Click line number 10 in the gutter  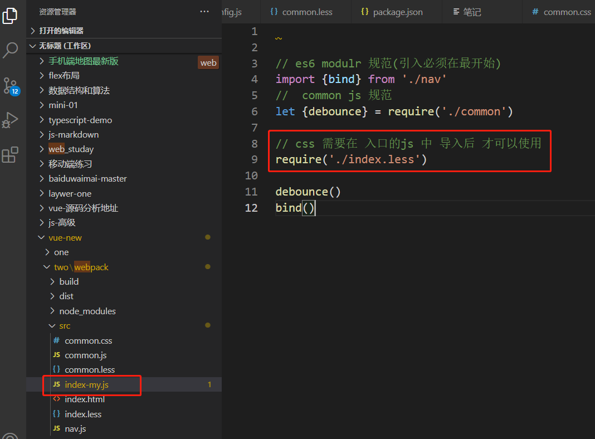pyautogui.click(x=251, y=175)
